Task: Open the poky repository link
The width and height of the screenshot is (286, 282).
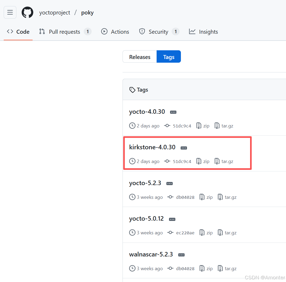Action: (87, 13)
